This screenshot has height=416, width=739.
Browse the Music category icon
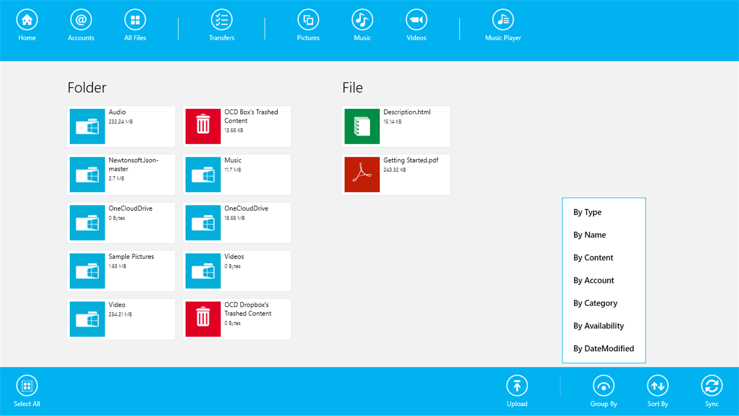point(362,20)
